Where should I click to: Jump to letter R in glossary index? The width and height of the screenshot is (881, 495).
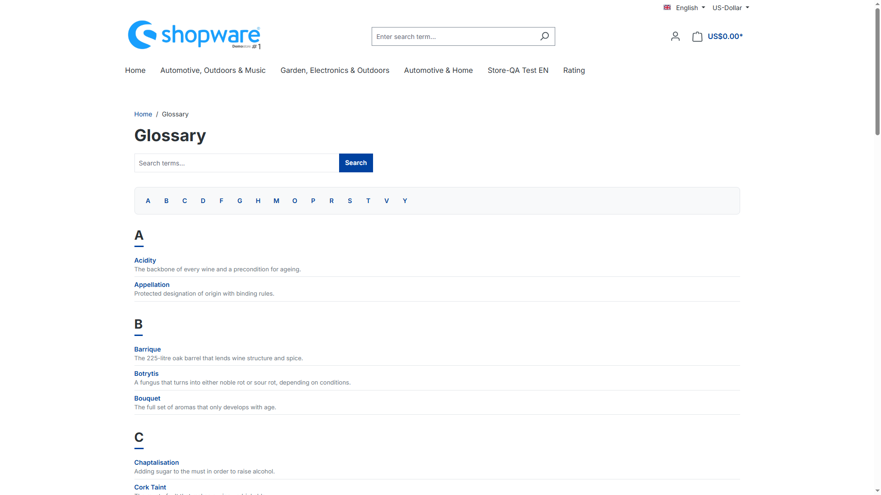click(332, 201)
